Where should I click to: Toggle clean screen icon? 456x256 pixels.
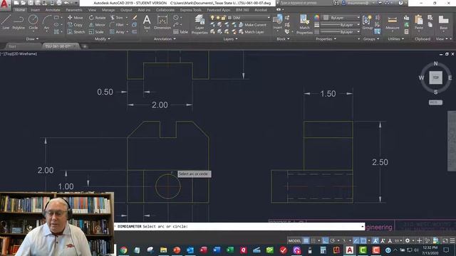pos(445,240)
